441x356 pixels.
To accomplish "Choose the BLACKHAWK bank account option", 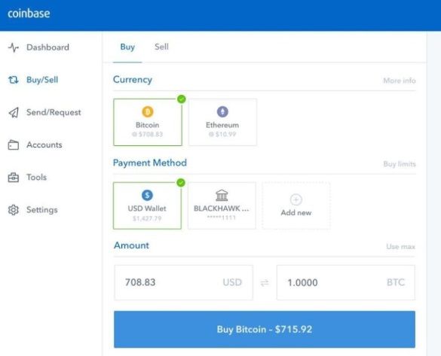I will coord(222,205).
